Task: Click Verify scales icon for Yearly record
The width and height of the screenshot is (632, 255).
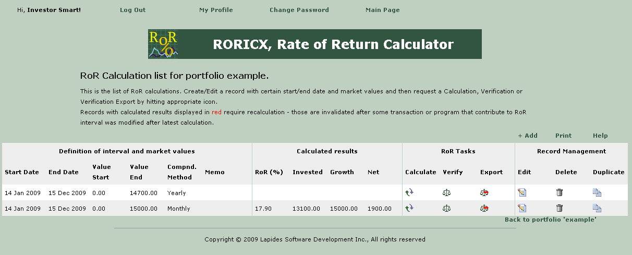Action: (x=446, y=192)
